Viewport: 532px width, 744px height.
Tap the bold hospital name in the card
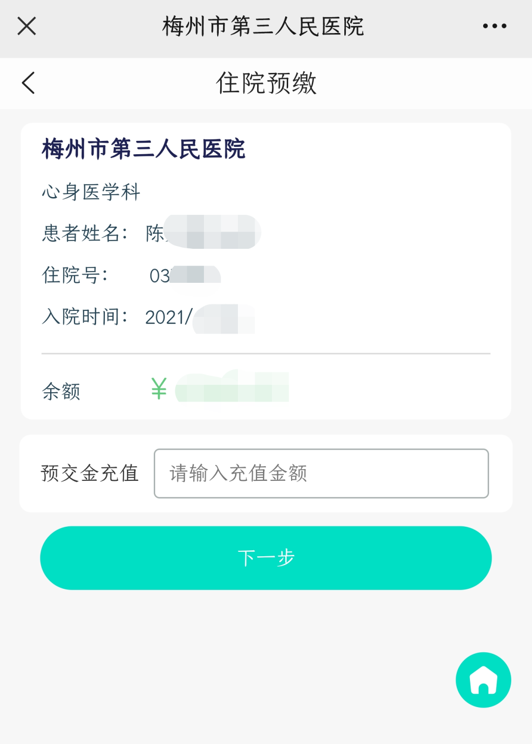[143, 149]
